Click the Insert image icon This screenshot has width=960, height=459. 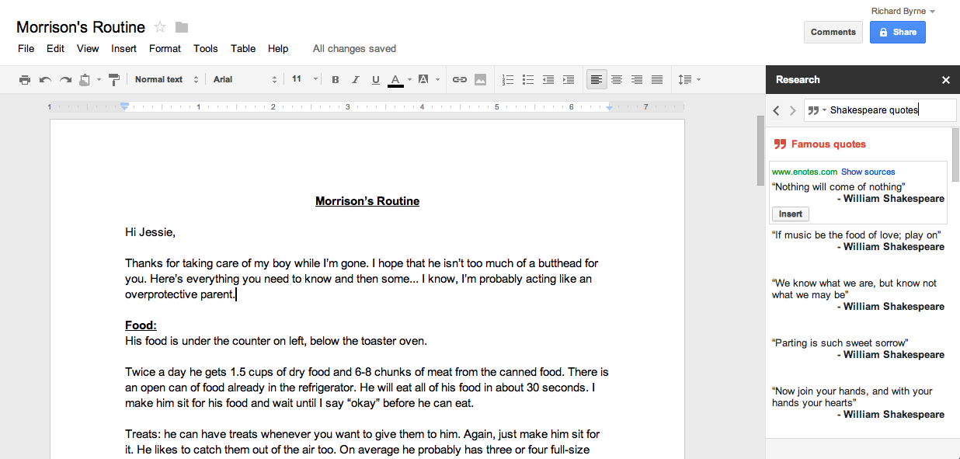(480, 79)
